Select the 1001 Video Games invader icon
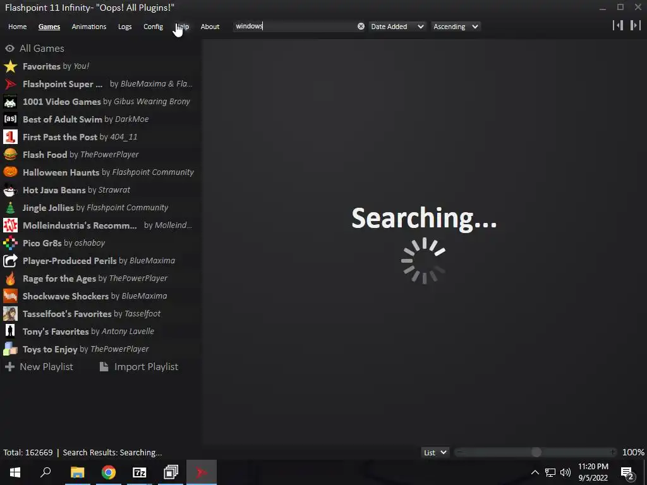This screenshot has width=647, height=485. coord(10,102)
